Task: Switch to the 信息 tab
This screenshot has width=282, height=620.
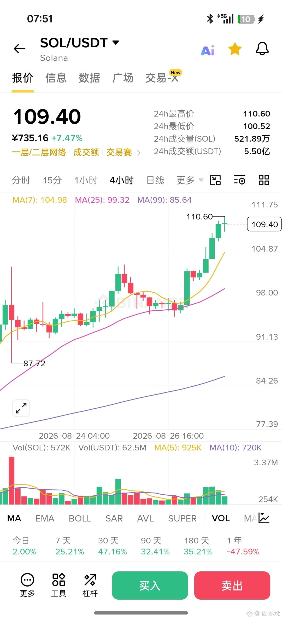Action: tap(56, 78)
